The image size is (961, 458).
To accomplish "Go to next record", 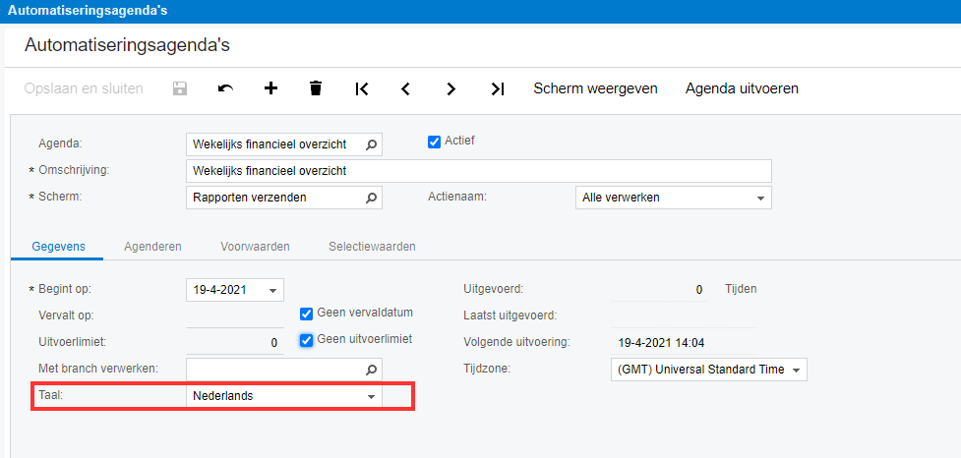I will tap(450, 88).
